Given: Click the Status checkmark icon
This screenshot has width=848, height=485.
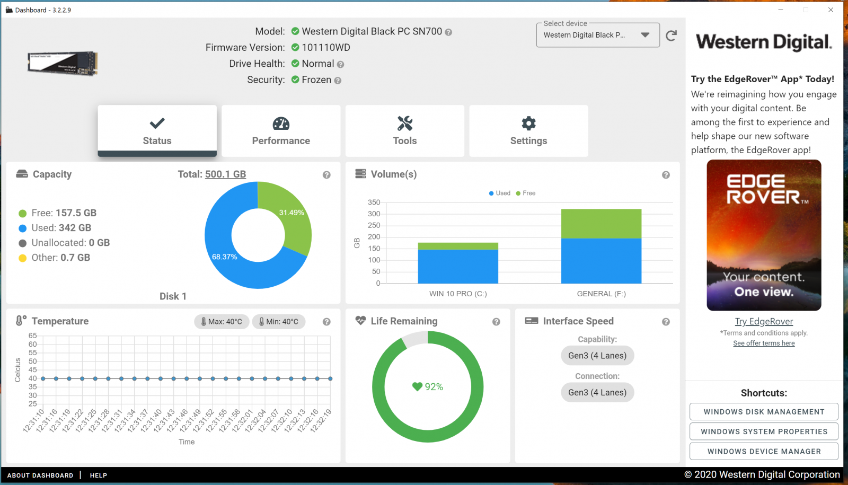Looking at the screenshot, I should pos(157,124).
